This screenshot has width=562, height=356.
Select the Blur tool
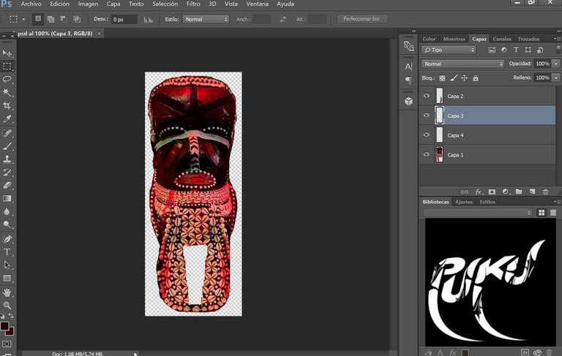click(7, 211)
